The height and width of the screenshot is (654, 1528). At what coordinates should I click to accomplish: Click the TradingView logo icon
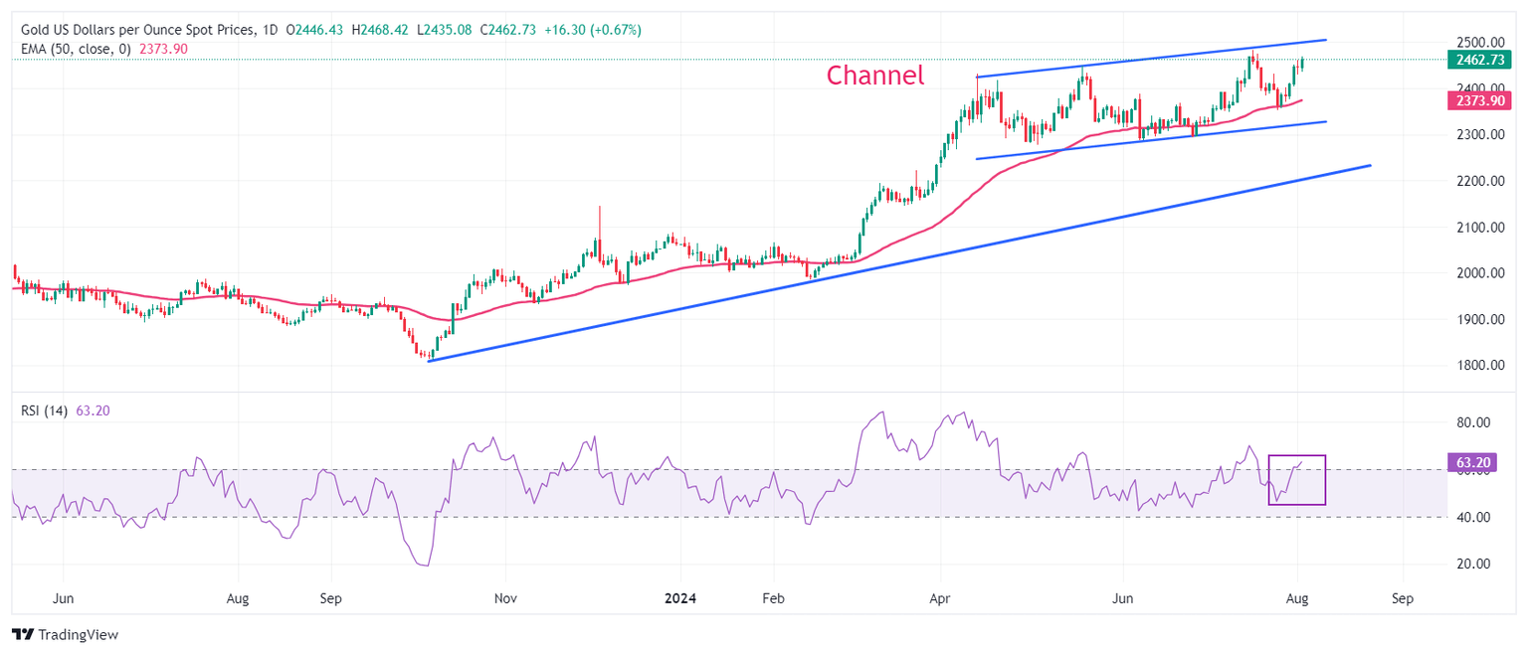(22, 634)
